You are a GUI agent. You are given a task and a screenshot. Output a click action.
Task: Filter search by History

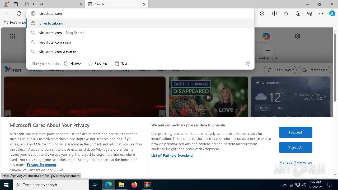pos(72,64)
